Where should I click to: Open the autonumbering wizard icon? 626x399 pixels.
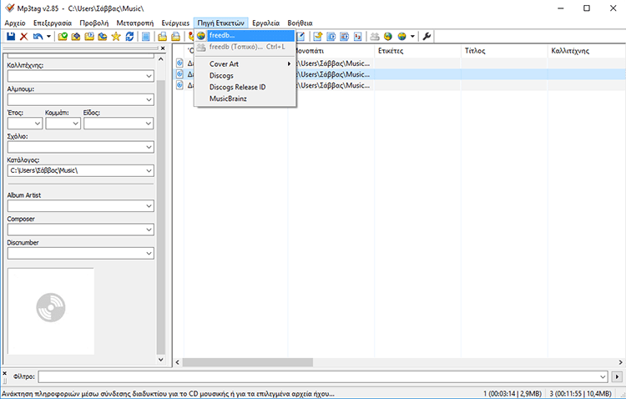click(358, 37)
